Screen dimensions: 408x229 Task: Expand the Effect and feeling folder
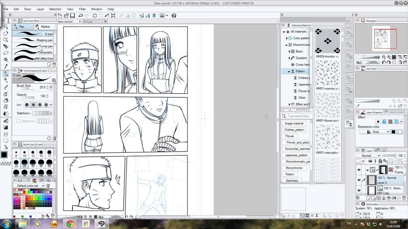click(289, 104)
